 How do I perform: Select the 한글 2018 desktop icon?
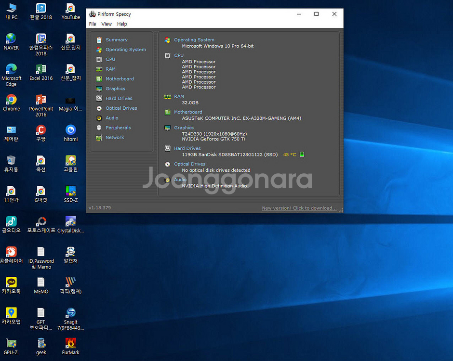click(x=41, y=12)
